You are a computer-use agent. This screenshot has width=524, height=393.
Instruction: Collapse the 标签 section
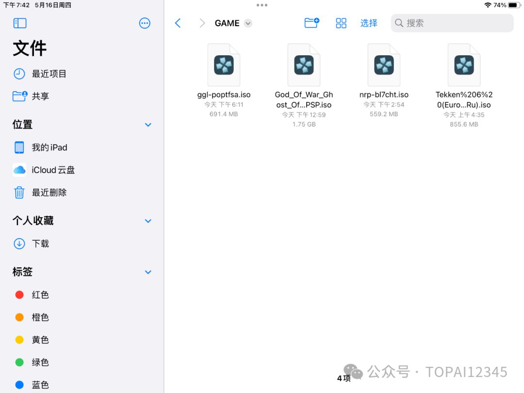pos(148,272)
